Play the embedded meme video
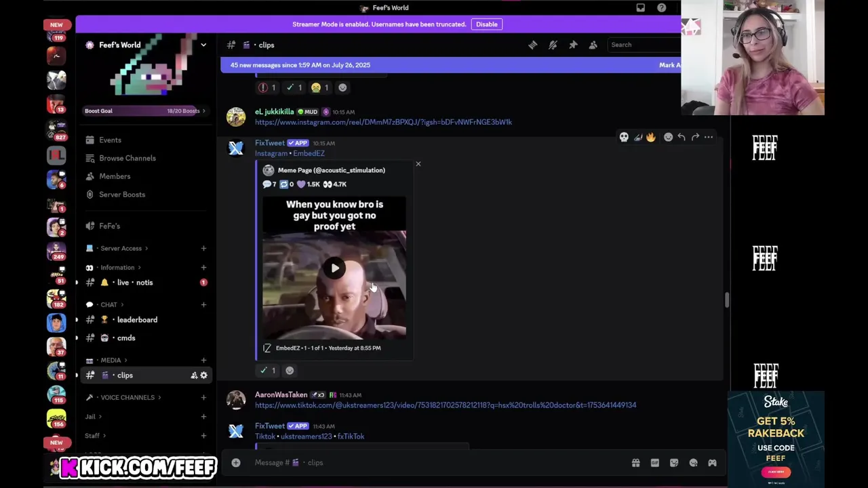868x488 pixels. pos(334,268)
